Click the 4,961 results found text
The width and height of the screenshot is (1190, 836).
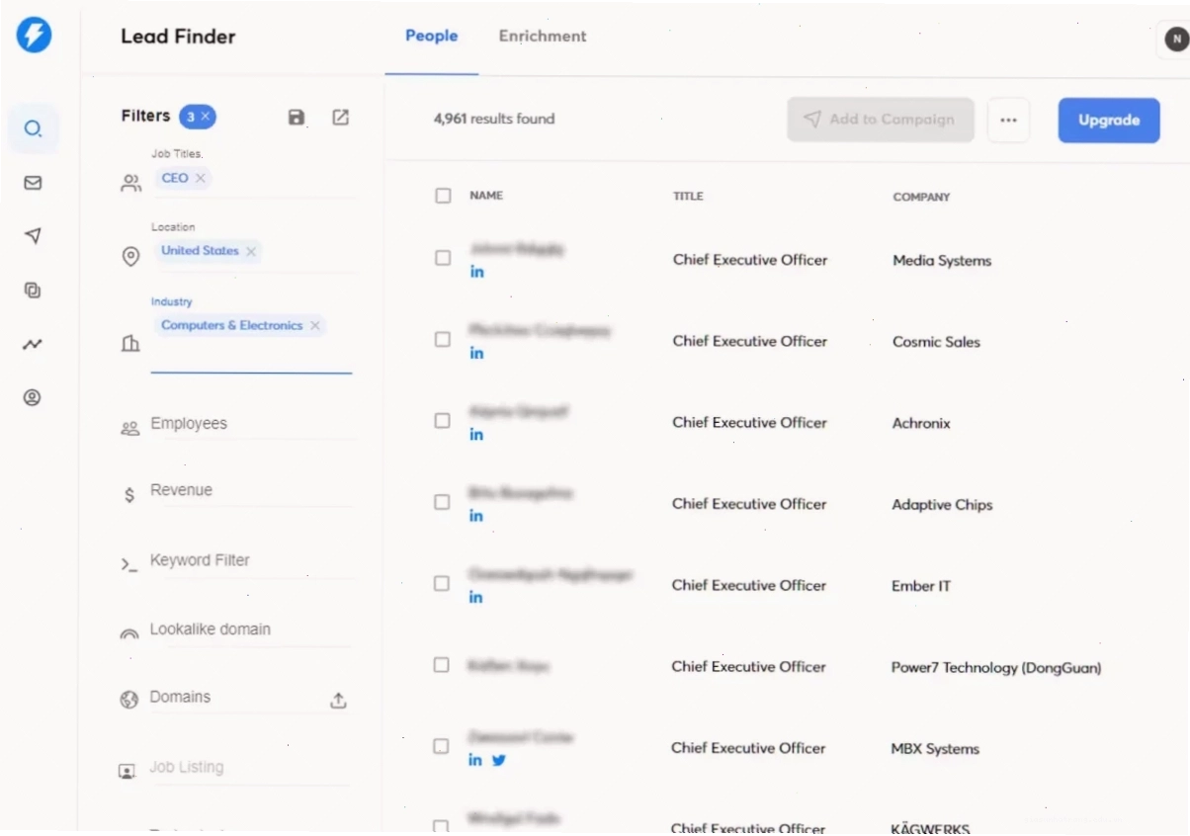(x=494, y=119)
